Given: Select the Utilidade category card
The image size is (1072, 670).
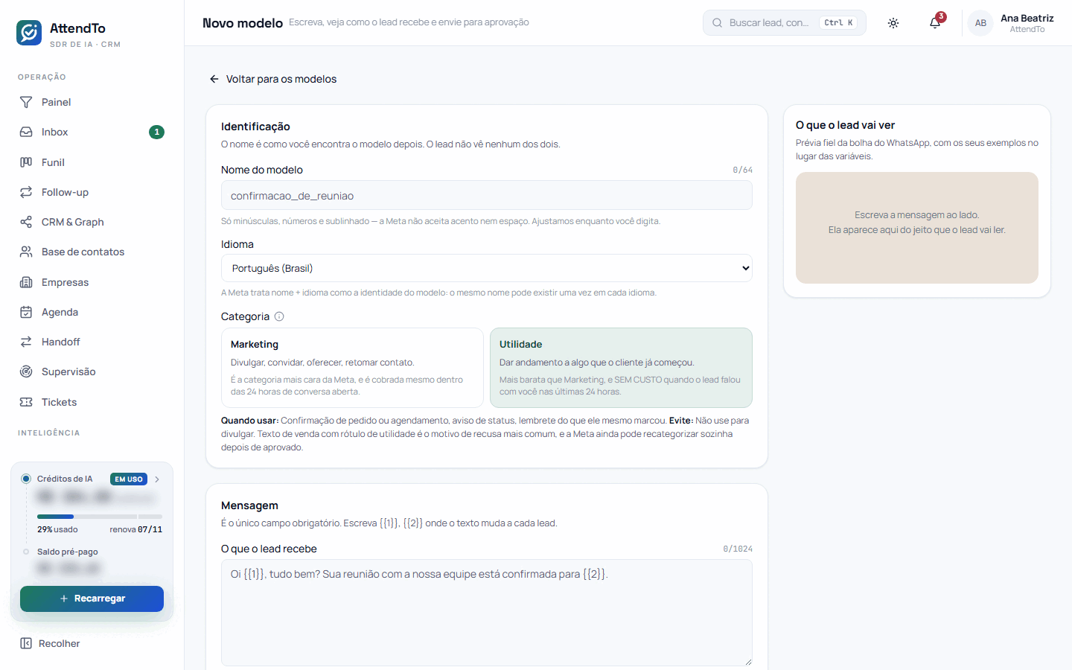Looking at the screenshot, I should [x=621, y=368].
